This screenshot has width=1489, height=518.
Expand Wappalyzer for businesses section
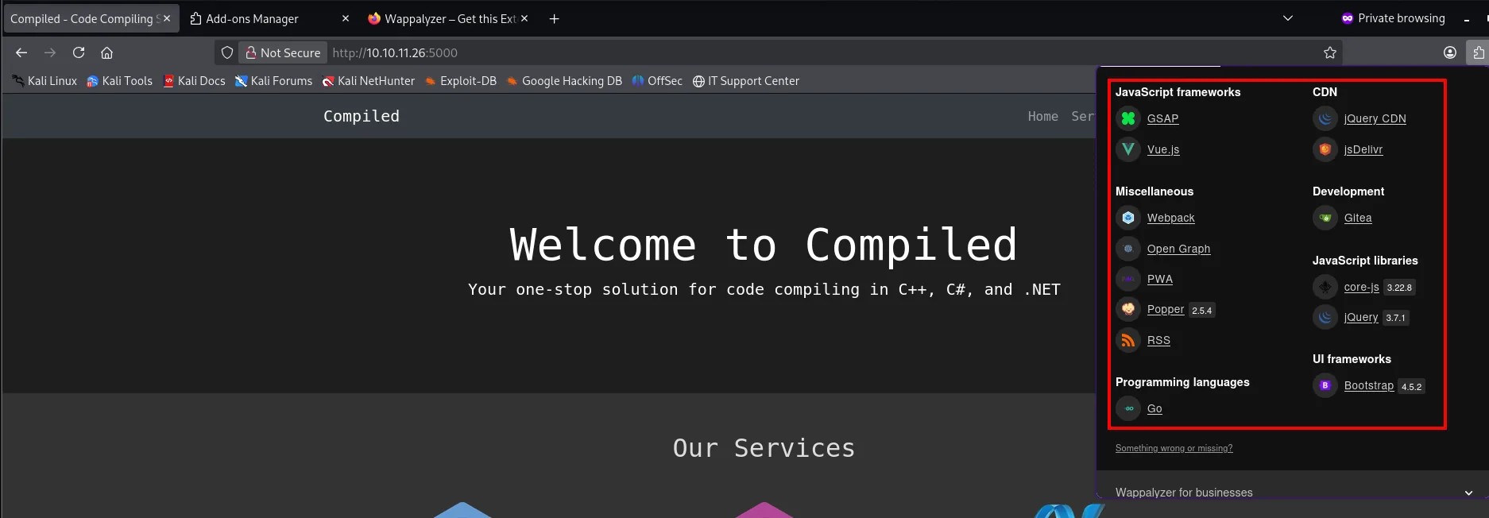tap(1468, 493)
